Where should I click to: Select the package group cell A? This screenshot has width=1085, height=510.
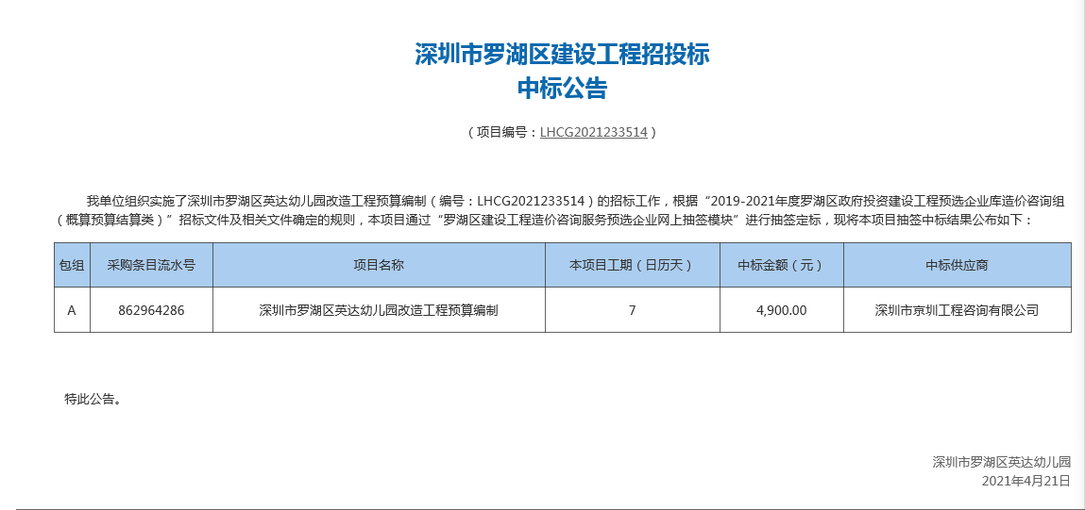[x=72, y=309]
